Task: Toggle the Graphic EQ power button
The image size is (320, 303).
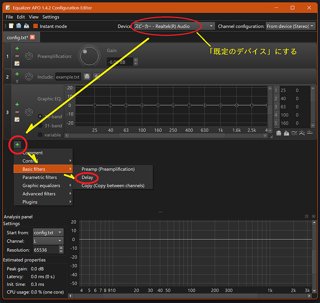Action: [x=29, y=112]
